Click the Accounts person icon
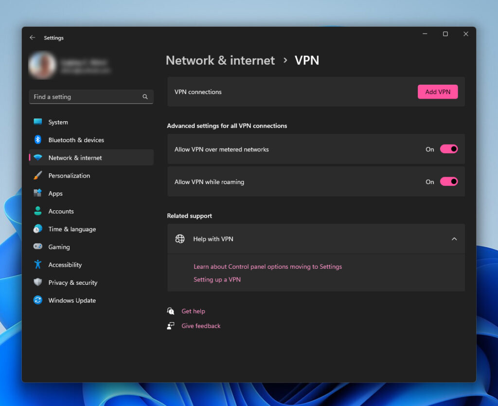 pyautogui.click(x=38, y=211)
